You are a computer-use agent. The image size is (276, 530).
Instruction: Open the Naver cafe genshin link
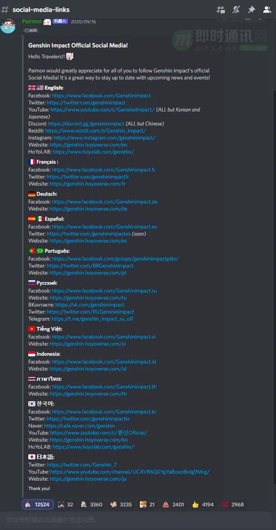click(x=79, y=426)
